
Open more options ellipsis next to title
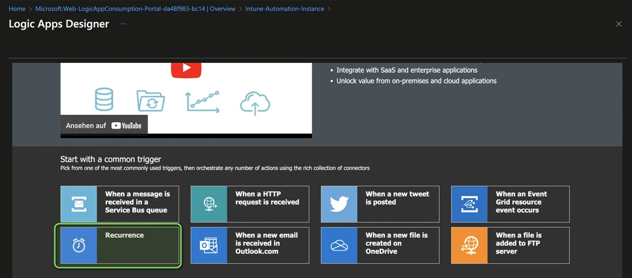pyautogui.click(x=123, y=24)
